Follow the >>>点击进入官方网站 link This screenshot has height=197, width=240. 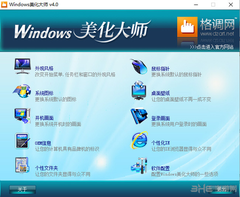(212, 47)
